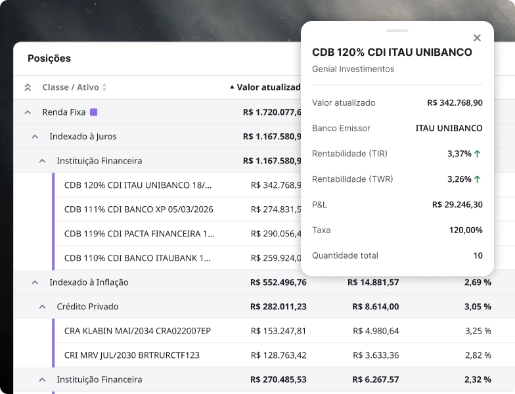Click 2,82 % in CRI MRV row
515x394 pixels.
coord(478,355)
